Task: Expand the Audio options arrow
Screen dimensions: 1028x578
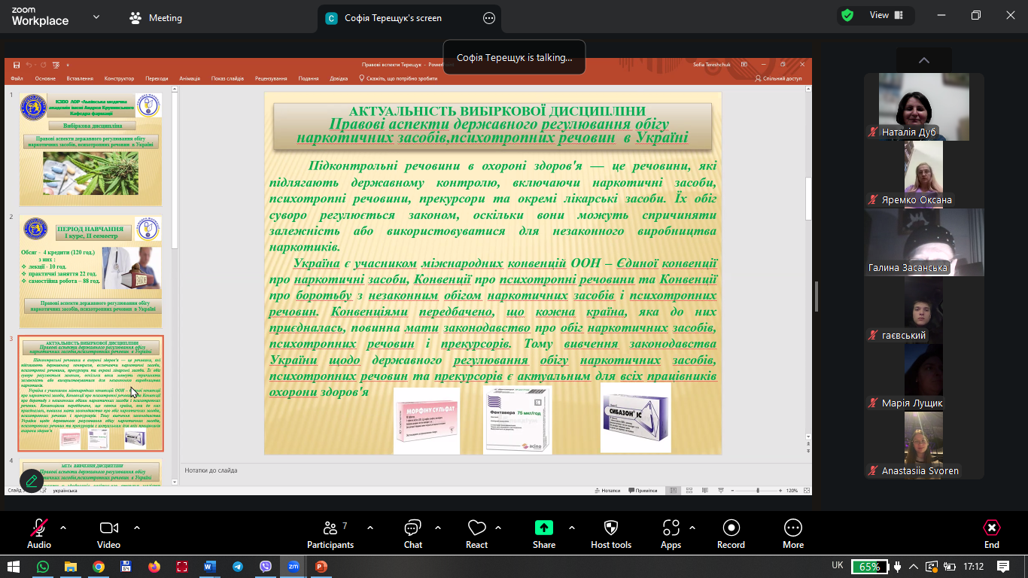Action: tap(63, 528)
